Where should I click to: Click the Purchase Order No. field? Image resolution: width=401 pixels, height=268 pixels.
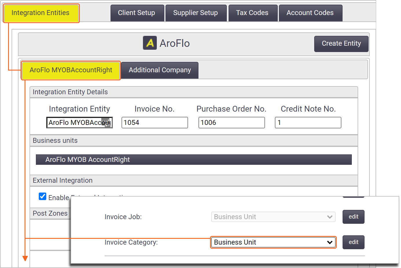coord(232,123)
